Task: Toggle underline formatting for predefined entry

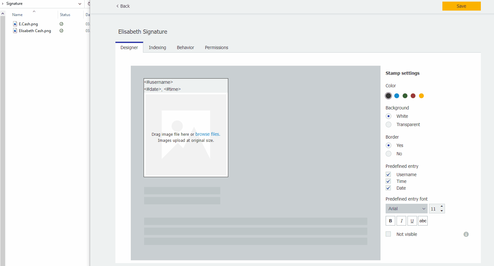Action: click(x=412, y=221)
